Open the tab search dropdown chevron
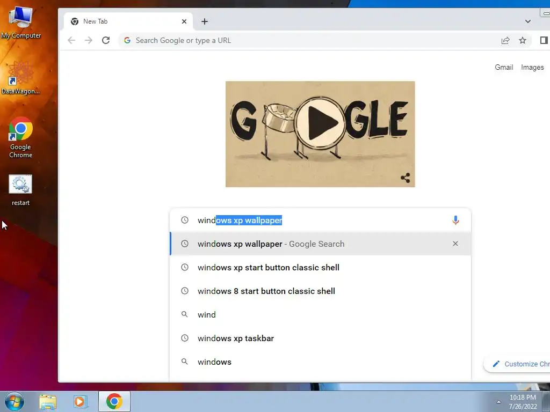The width and height of the screenshot is (550, 412). (x=528, y=21)
